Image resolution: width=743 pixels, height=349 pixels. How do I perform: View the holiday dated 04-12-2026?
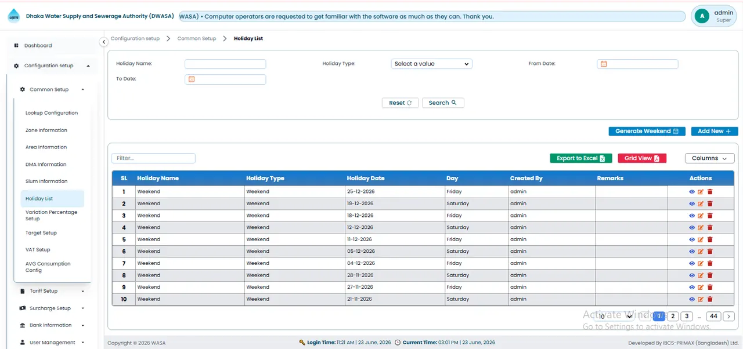692,263
